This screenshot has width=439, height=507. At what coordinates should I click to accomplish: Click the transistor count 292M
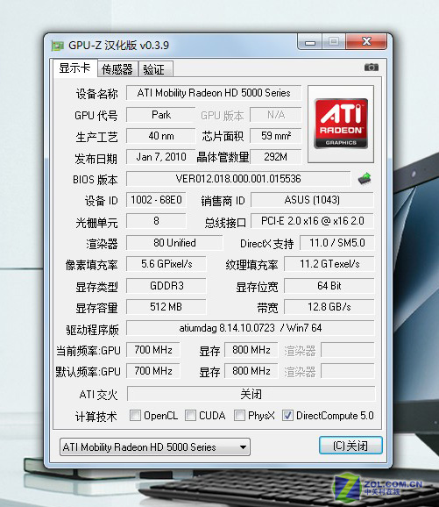(276, 157)
